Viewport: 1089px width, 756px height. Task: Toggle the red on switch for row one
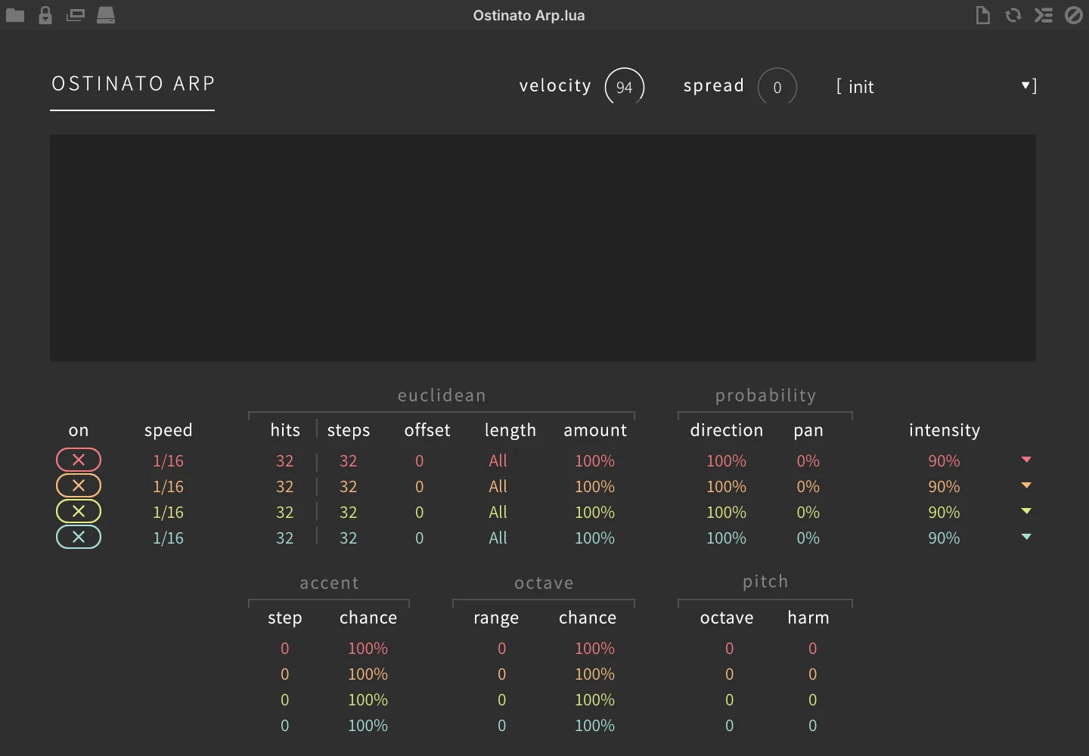click(x=79, y=460)
